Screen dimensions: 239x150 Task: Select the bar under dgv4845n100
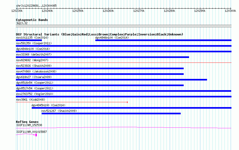[132, 108]
